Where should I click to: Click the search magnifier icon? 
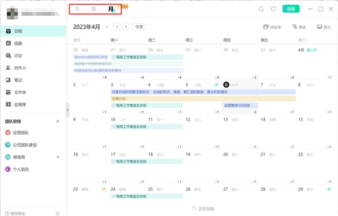click(x=261, y=9)
